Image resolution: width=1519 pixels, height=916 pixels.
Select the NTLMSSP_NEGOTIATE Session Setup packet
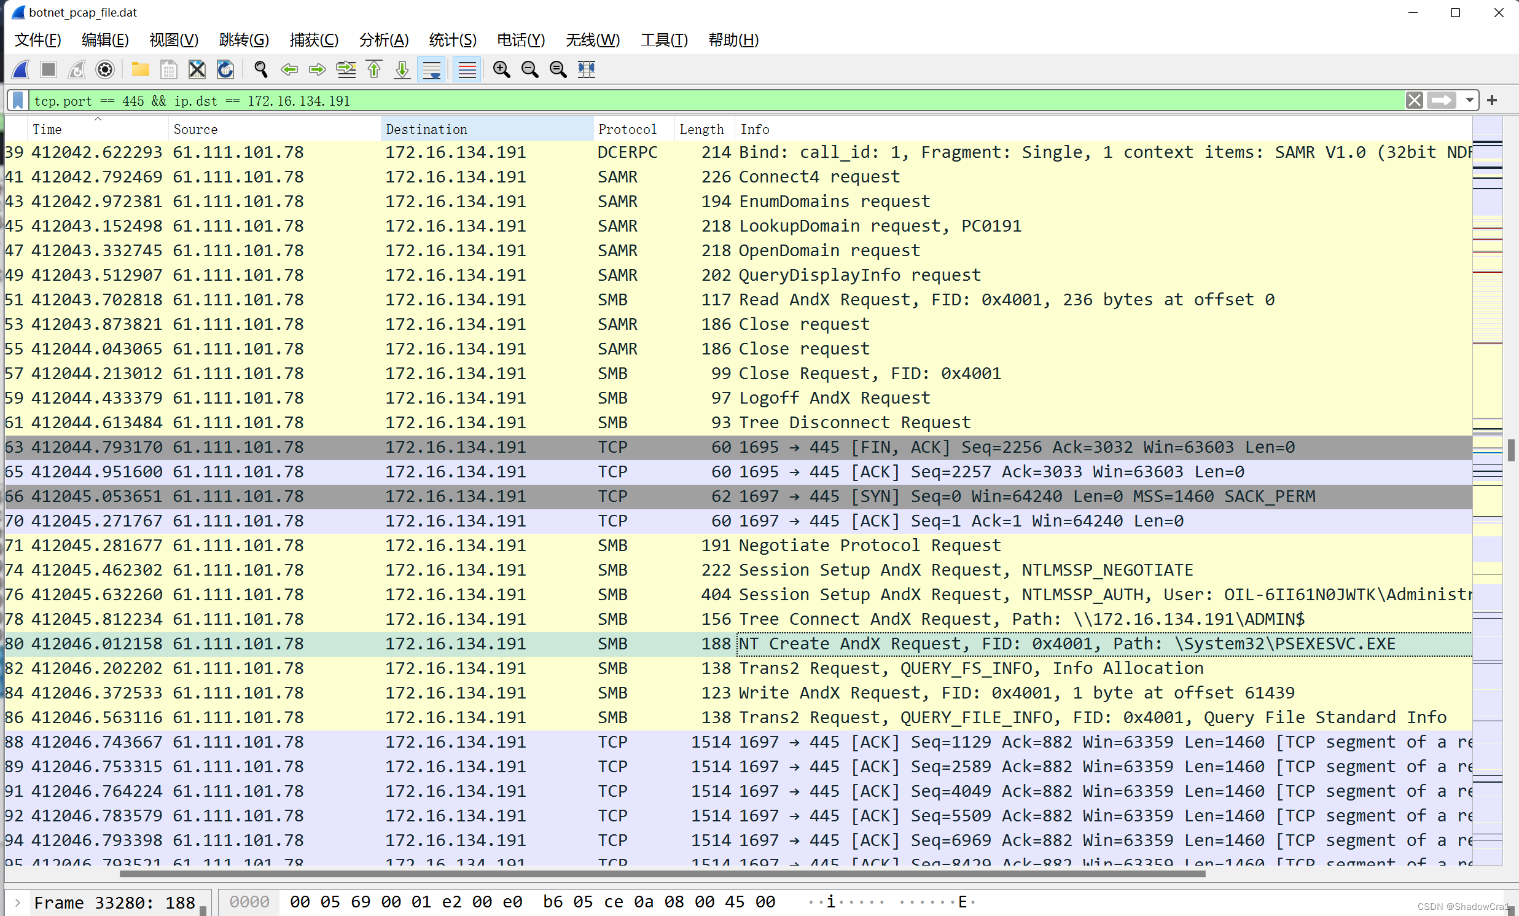[x=738, y=570]
